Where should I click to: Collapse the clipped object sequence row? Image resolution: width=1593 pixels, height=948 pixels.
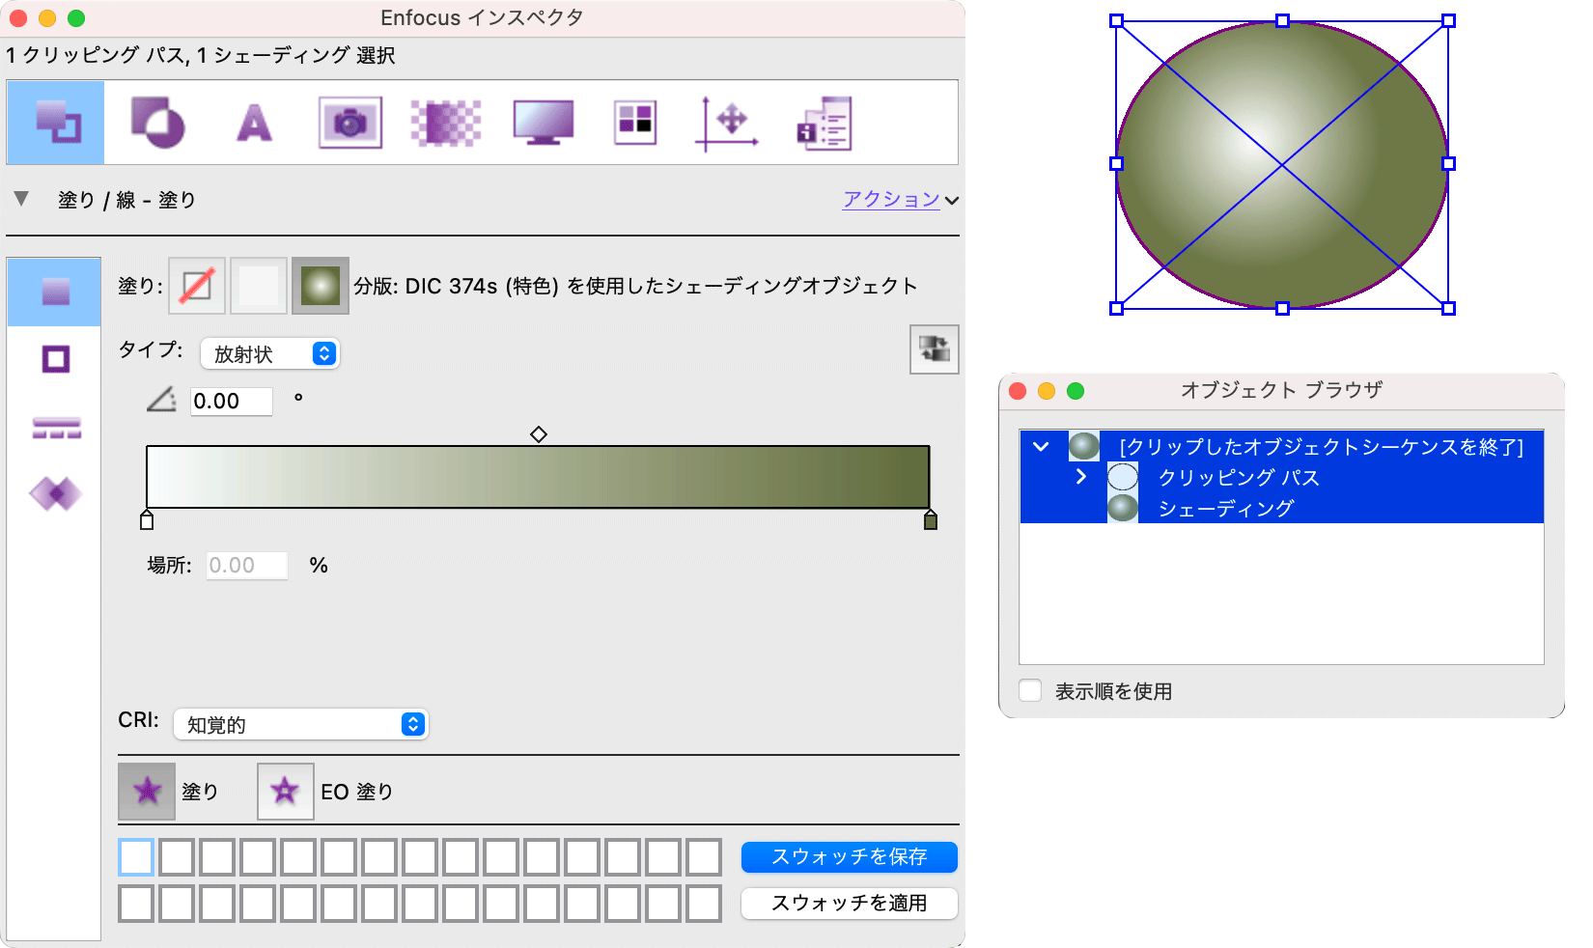pyautogui.click(x=1041, y=447)
